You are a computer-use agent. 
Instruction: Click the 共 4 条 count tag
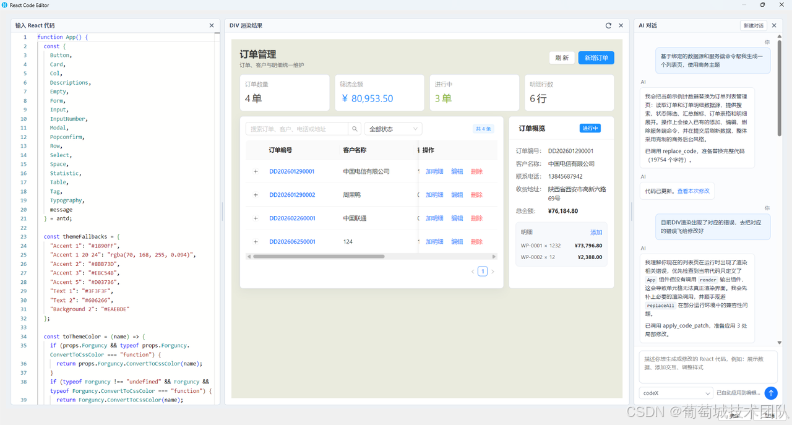[483, 129]
